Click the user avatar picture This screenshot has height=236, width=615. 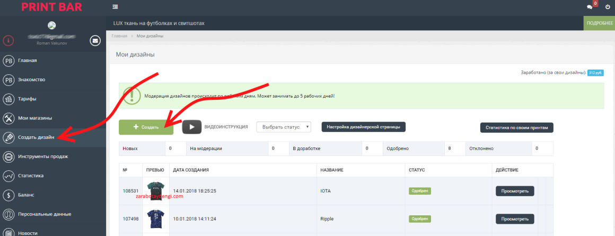(x=52, y=25)
